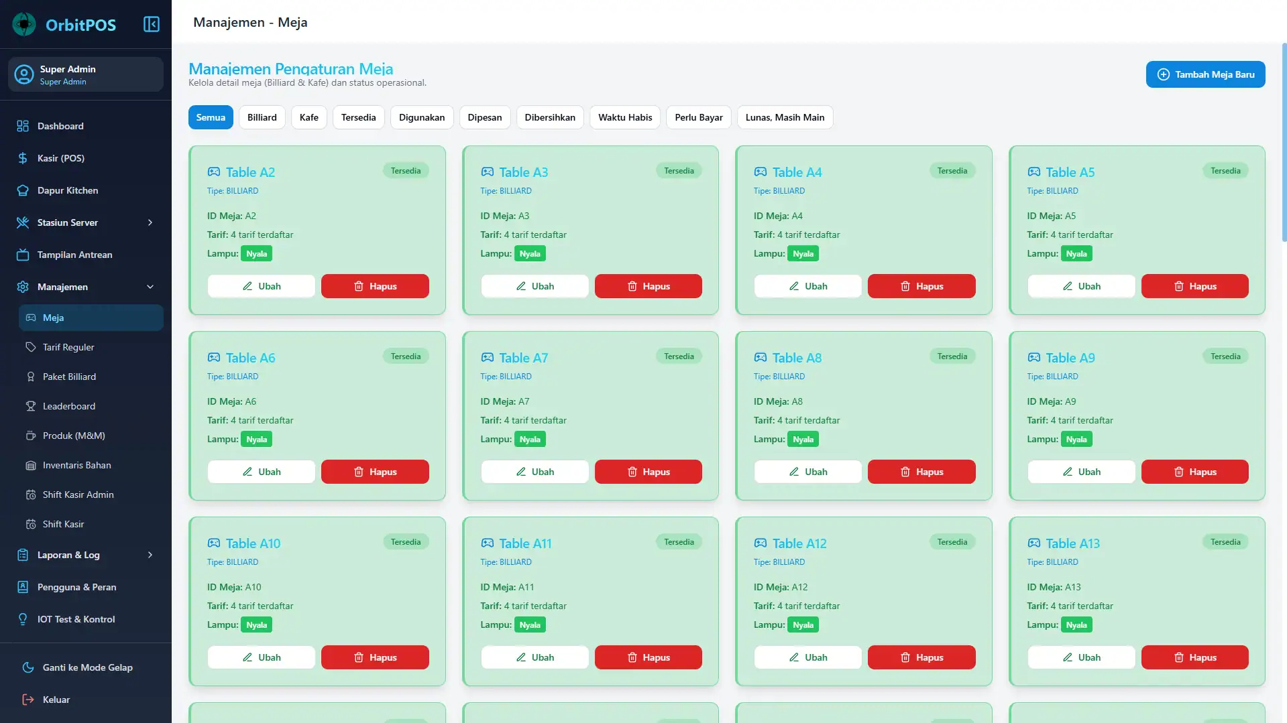
Task: Open Inventaris Bahan via its icon
Action: tap(31, 465)
